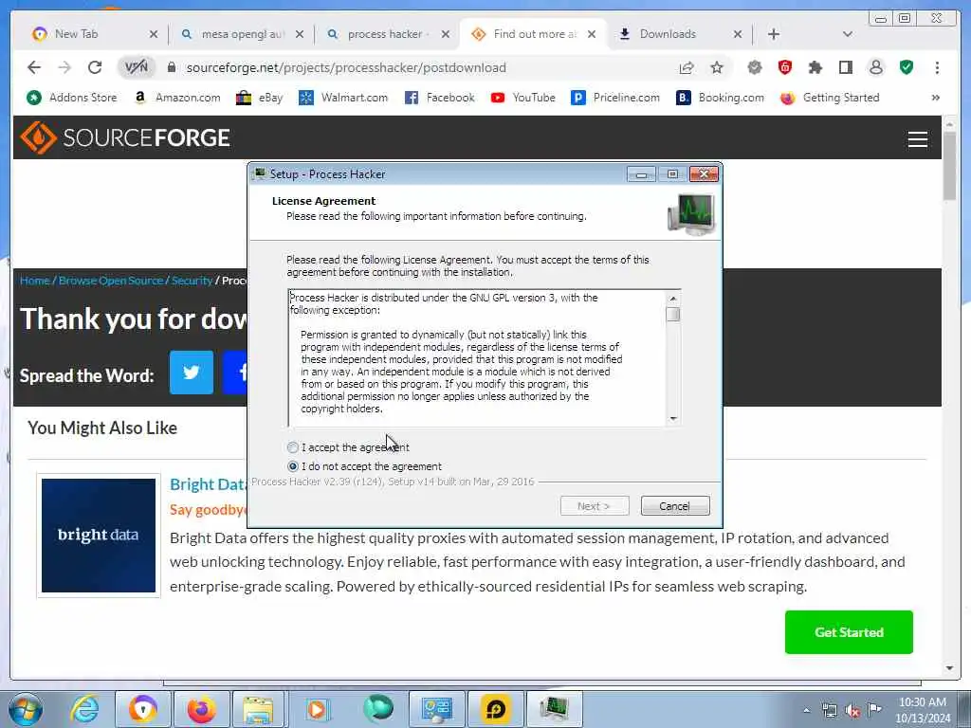
Task: Open the Getting Started bookmark
Action: click(x=830, y=98)
